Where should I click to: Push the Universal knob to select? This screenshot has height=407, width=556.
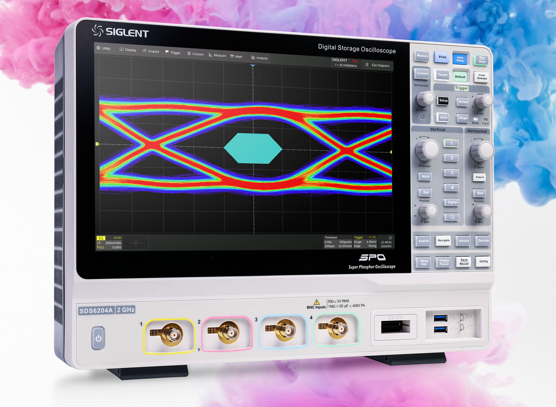(425, 98)
